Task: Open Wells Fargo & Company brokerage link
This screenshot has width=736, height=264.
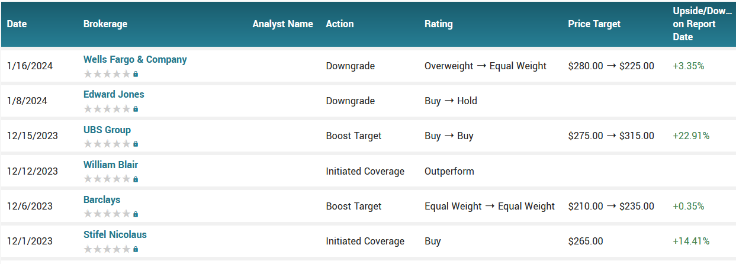Action: point(135,59)
